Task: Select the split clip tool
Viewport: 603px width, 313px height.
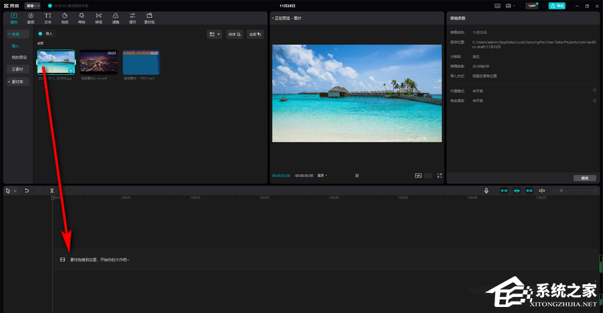Action: [x=52, y=191]
